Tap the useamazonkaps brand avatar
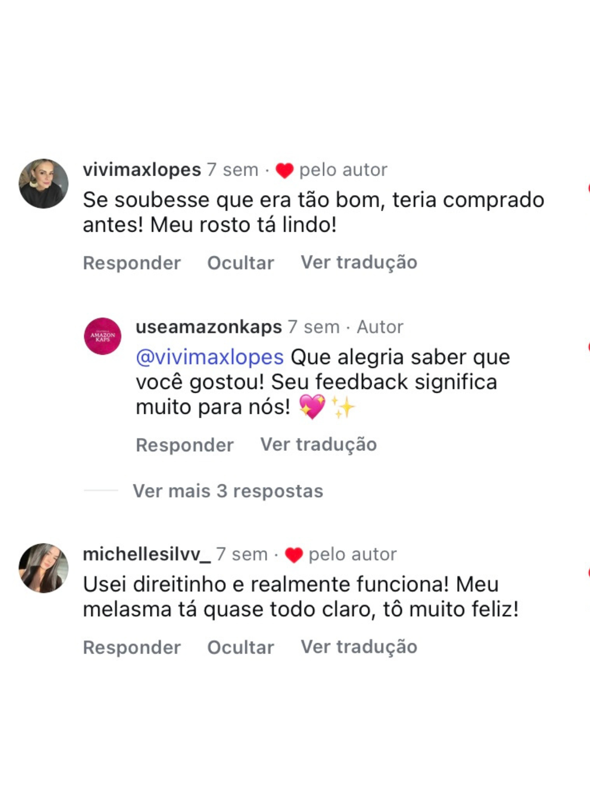 coord(103,336)
